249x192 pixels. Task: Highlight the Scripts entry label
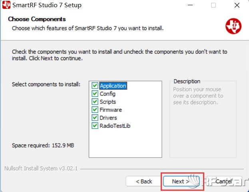coord(108,102)
